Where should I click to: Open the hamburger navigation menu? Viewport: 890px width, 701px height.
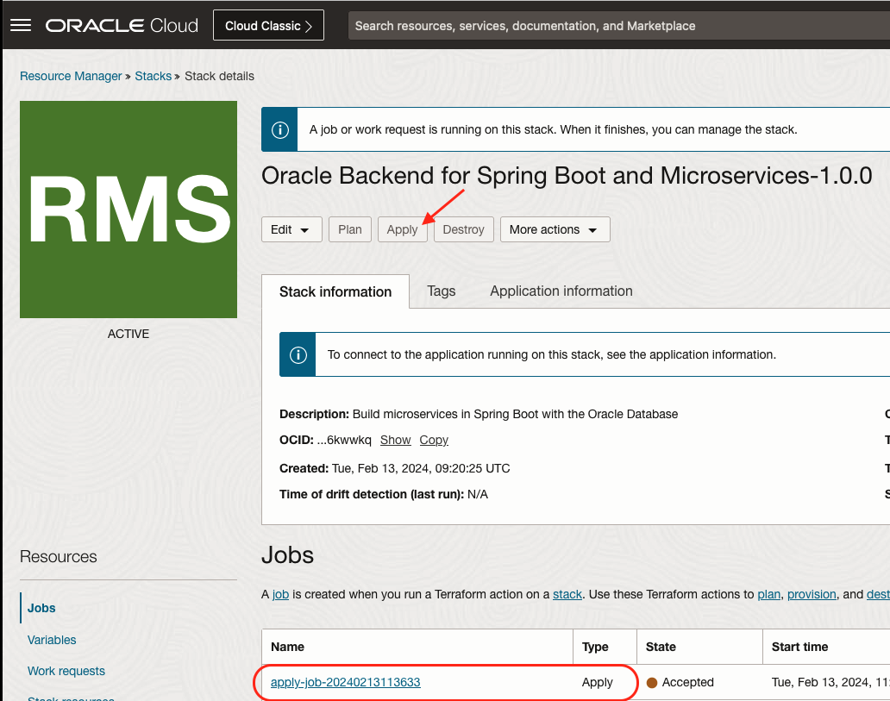(21, 25)
